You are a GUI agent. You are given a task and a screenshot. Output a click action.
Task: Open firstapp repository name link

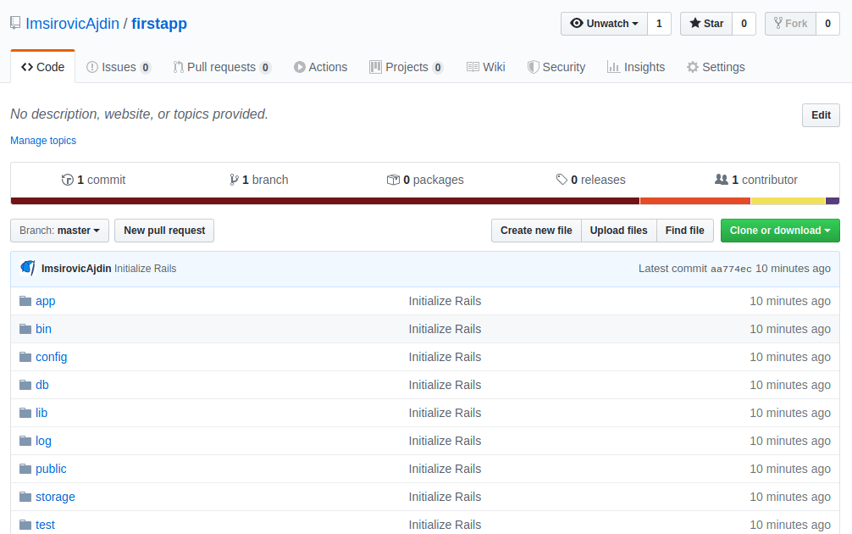tap(159, 24)
